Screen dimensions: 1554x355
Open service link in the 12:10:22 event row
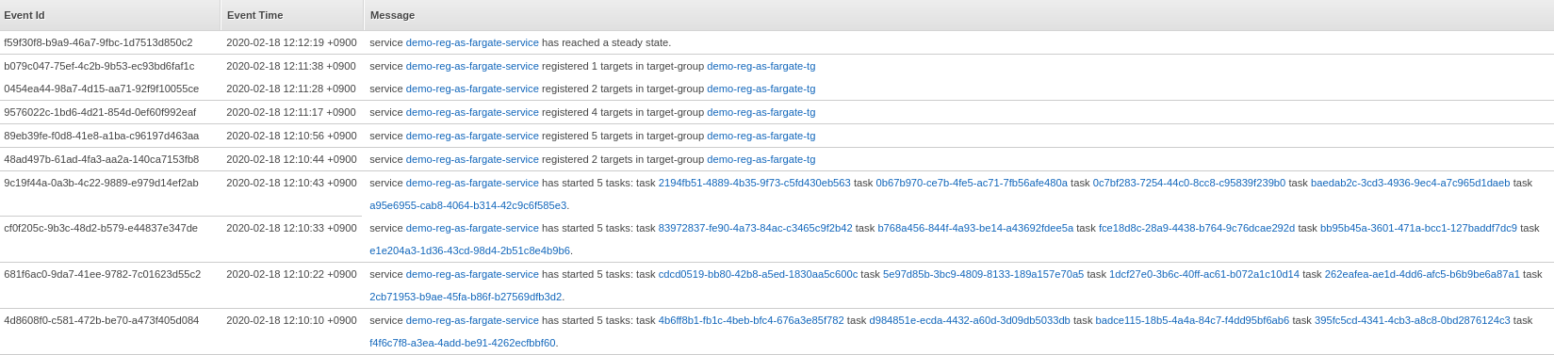point(472,274)
